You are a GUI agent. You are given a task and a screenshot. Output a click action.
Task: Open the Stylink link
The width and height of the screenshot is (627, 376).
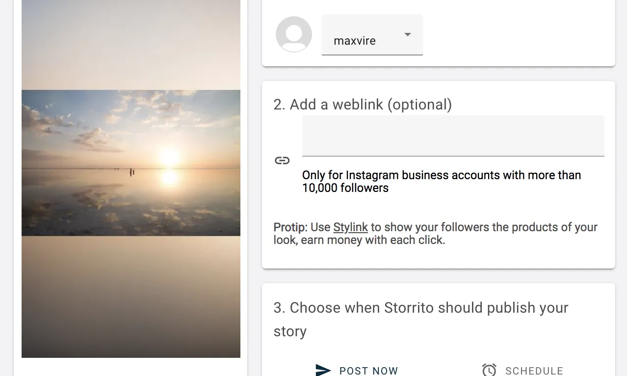[x=350, y=227]
